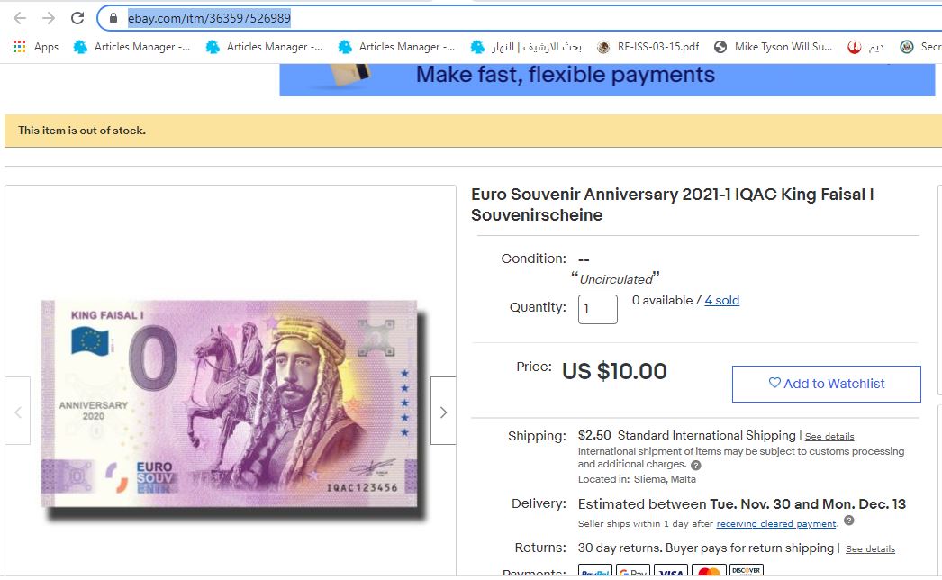Click the padlock site info icon
Image resolution: width=942 pixels, height=580 pixels.
pos(113,18)
